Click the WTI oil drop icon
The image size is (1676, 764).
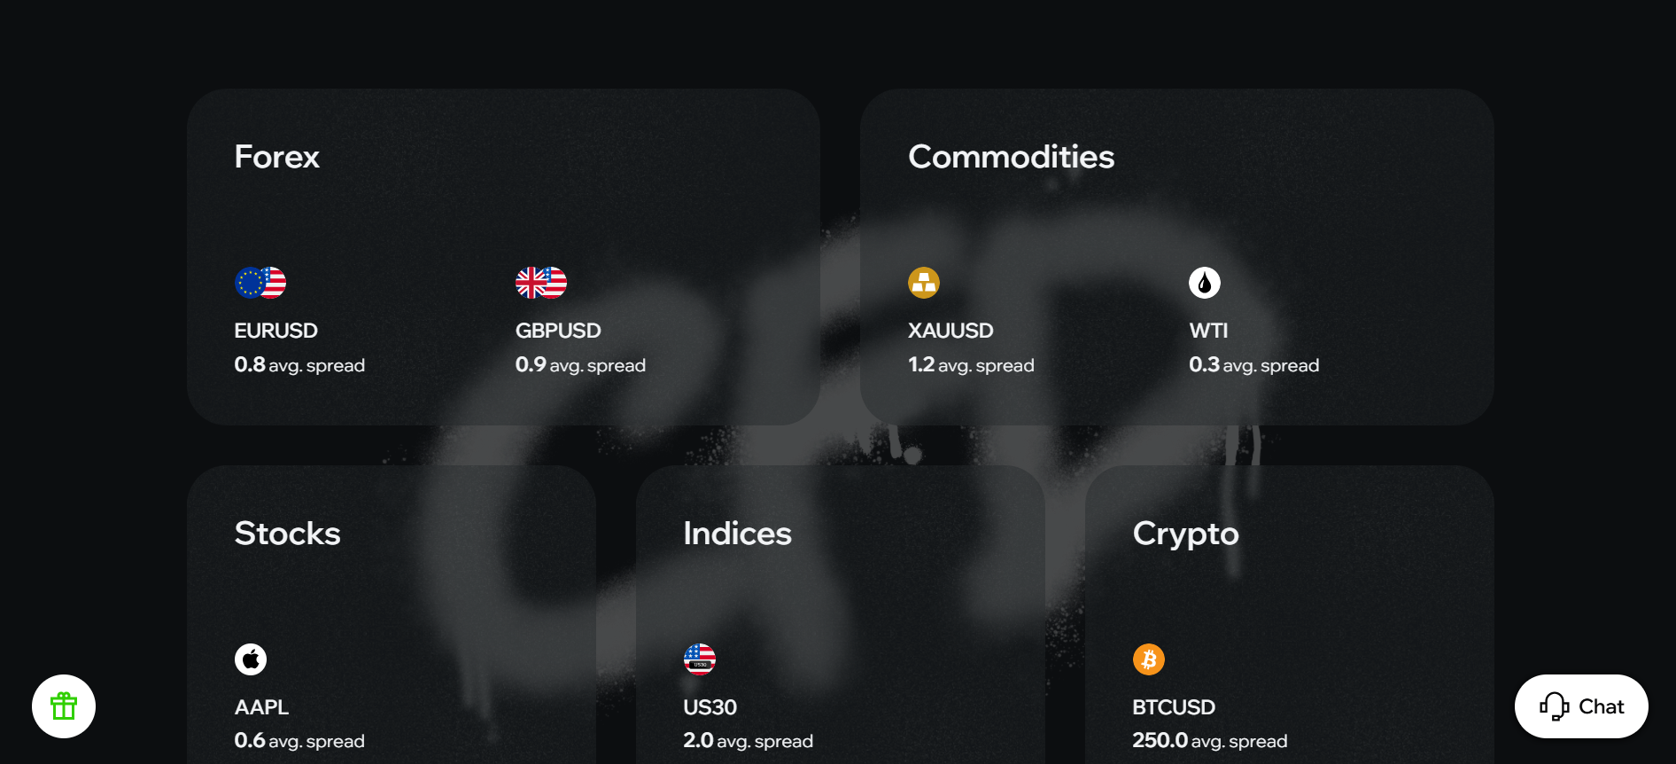point(1205,283)
